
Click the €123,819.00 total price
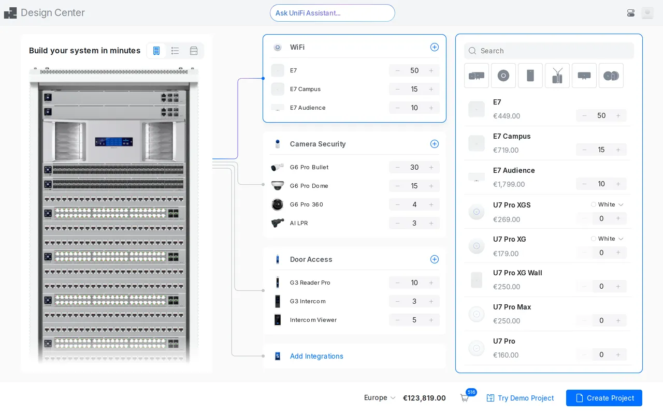tap(424, 398)
